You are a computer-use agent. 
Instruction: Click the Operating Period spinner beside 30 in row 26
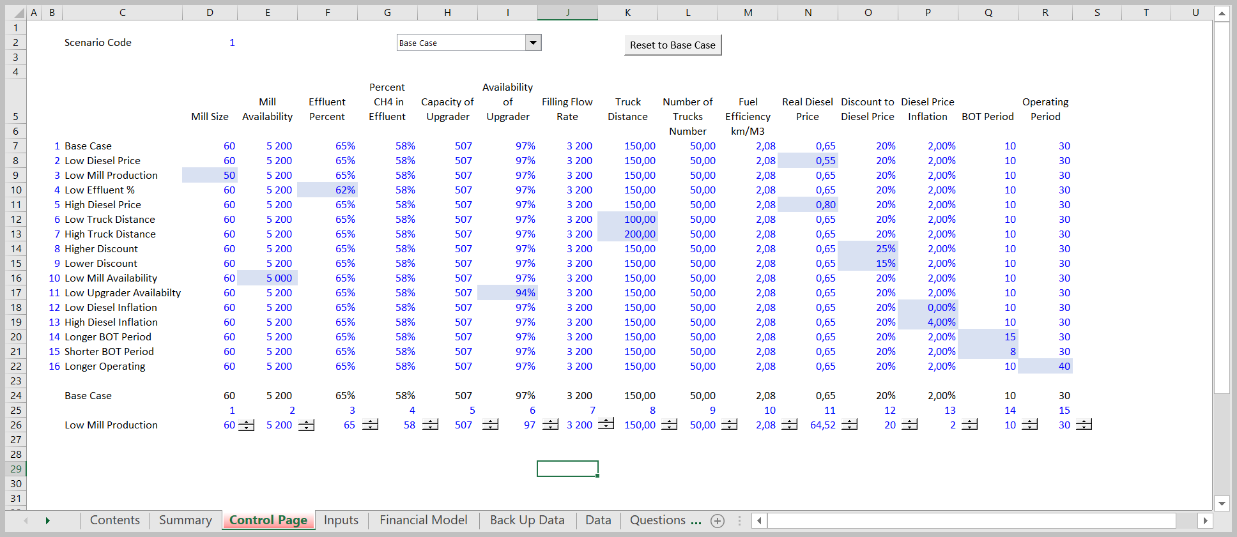[1084, 425]
